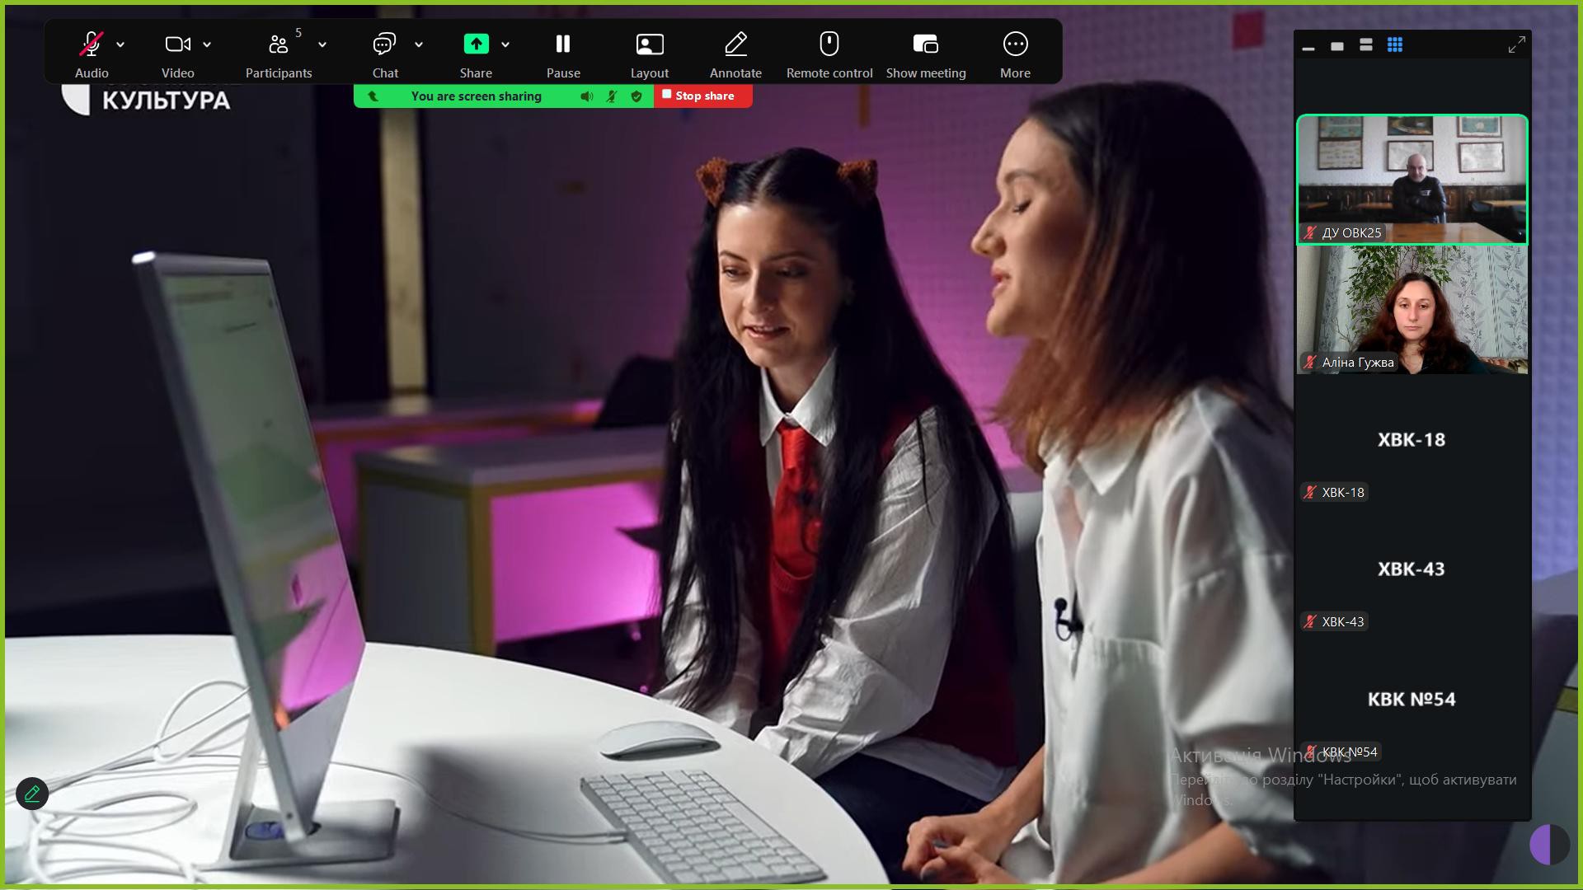Expand the Audio settings arrow
Screen dimensions: 1583x890
120,44
